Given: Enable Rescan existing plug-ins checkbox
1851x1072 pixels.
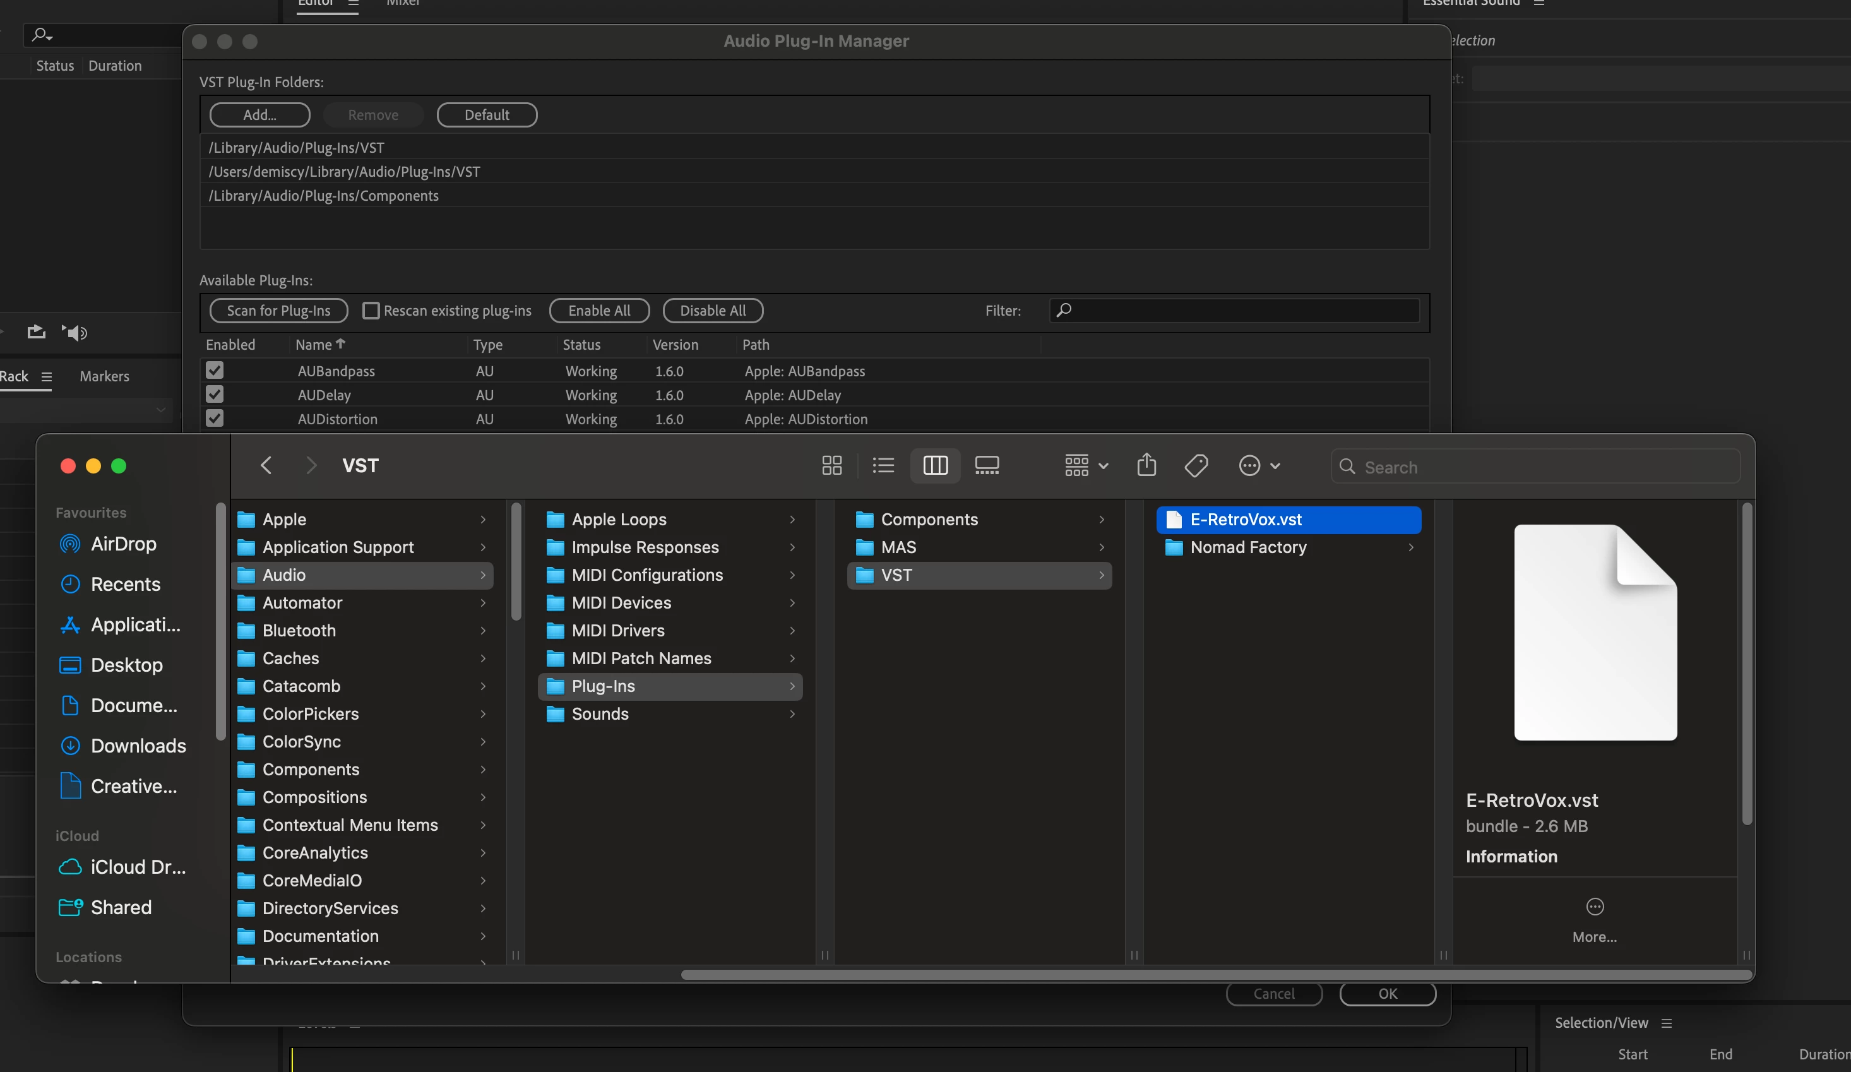Looking at the screenshot, I should (371, 311).
